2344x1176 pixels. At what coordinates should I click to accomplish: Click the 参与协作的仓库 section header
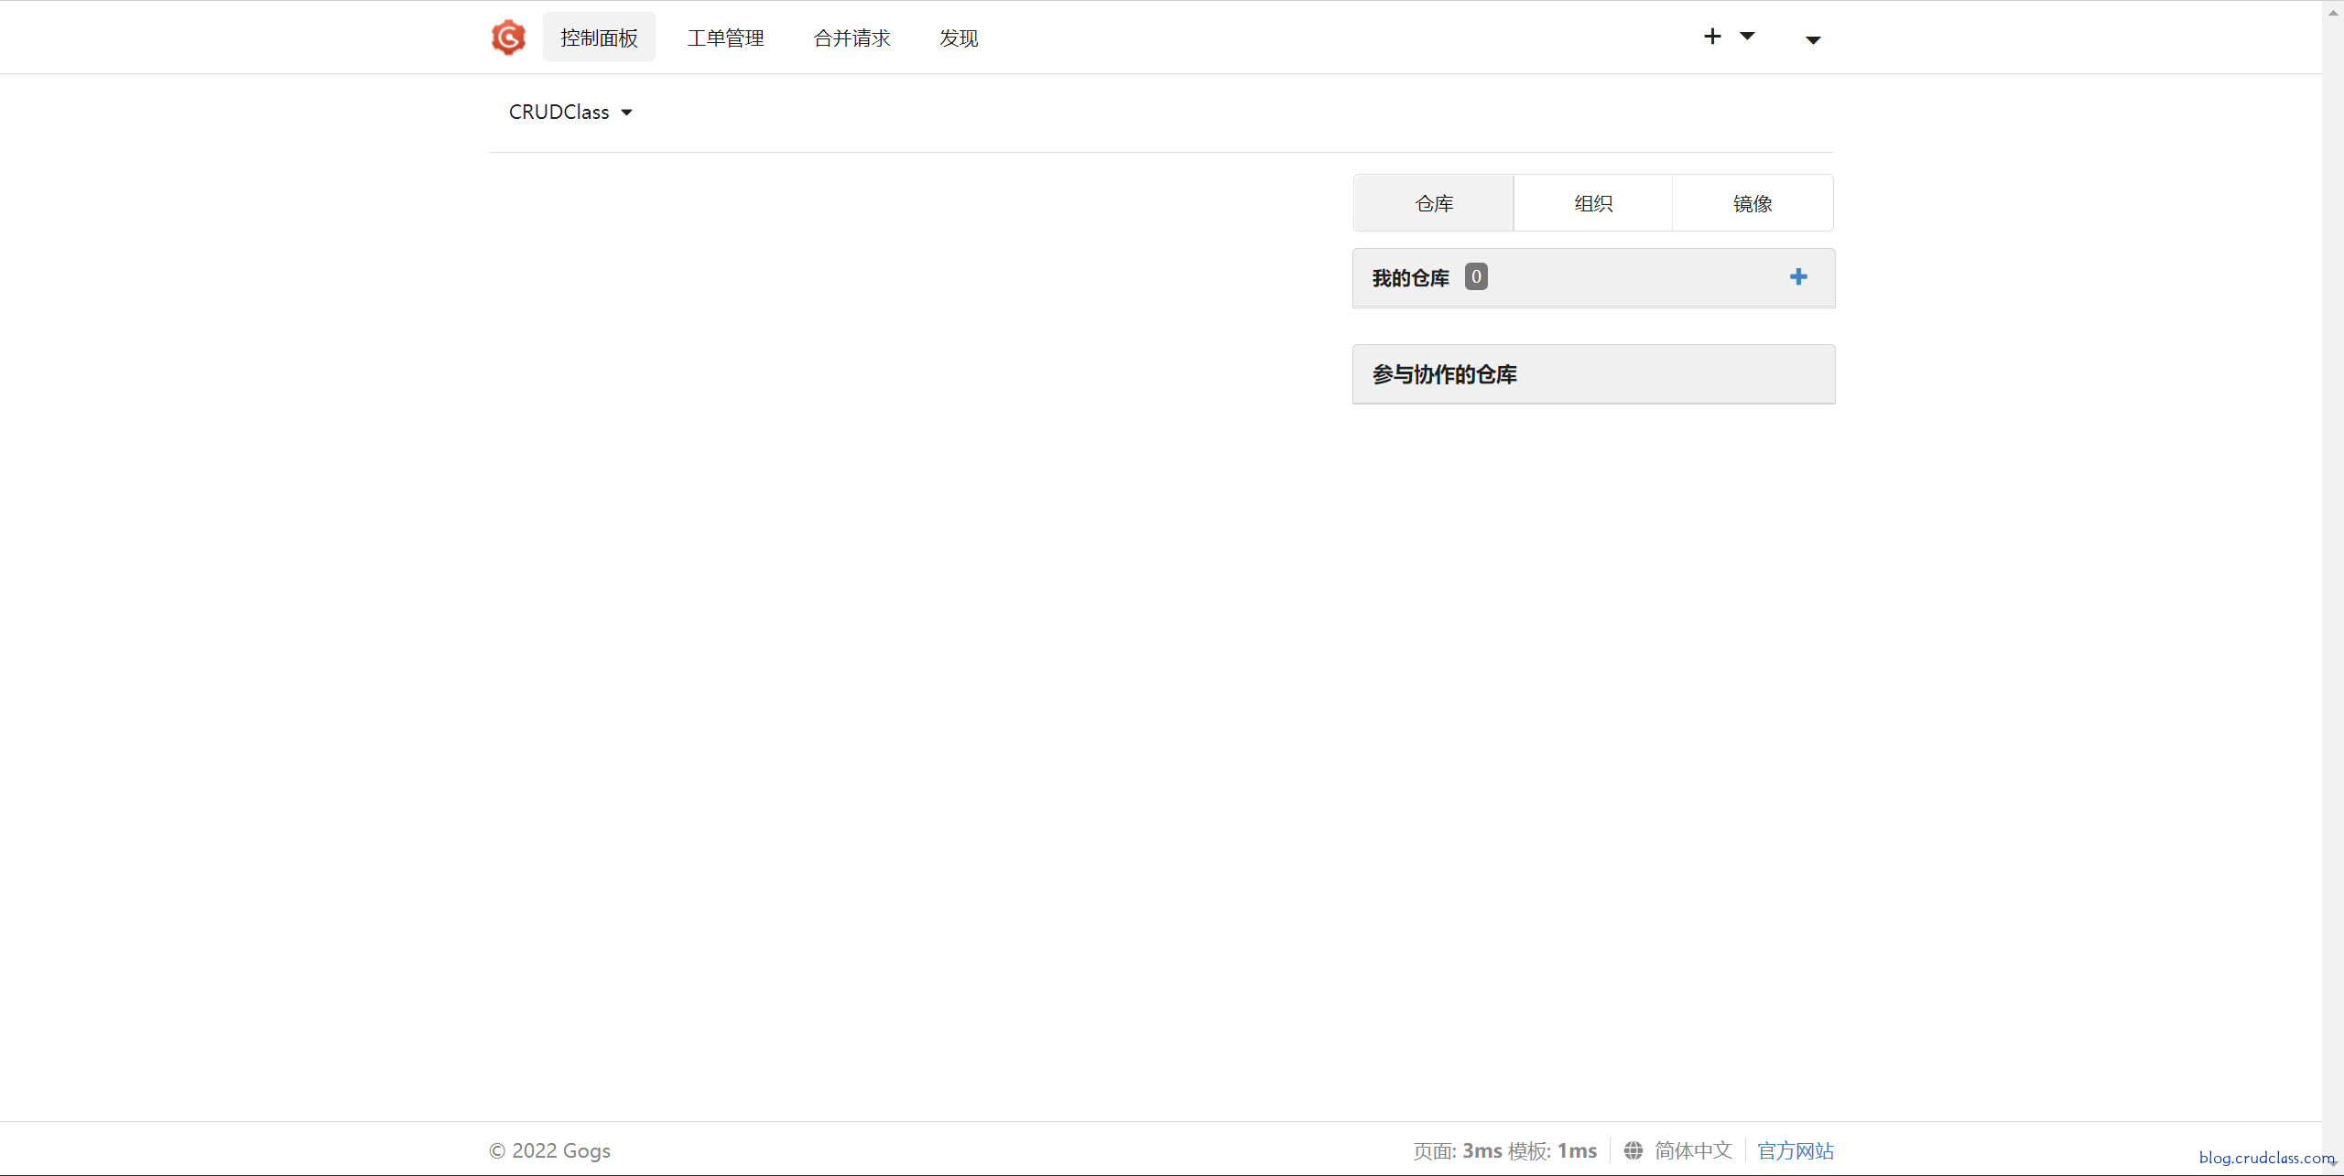1444,373
